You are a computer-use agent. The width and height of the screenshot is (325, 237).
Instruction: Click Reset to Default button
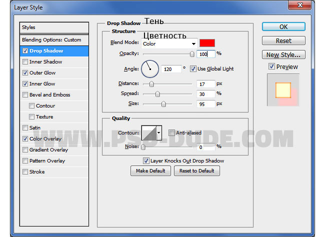coord(197,171)
